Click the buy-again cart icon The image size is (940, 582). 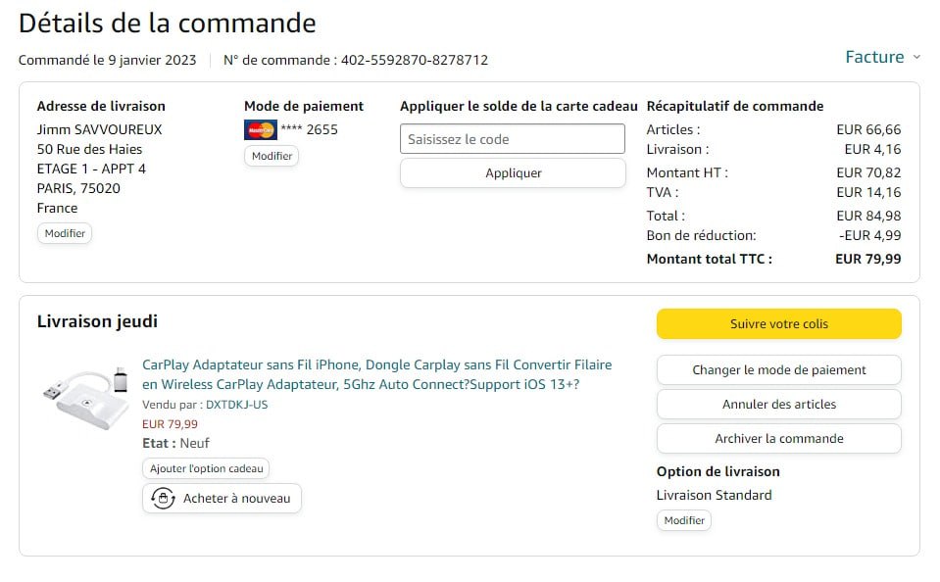tap(163, 499)
